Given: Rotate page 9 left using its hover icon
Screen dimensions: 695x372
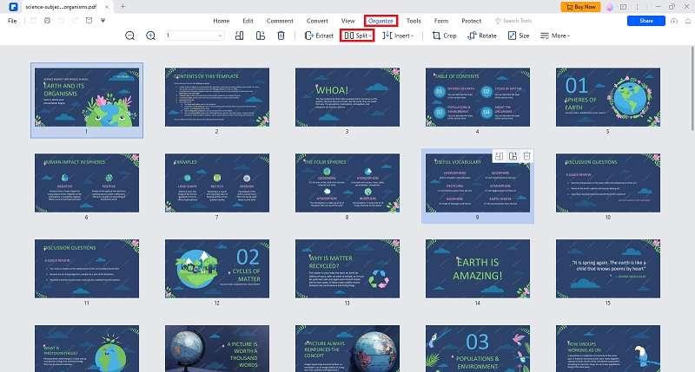Looking at the screenshot, I should pos(499,156).
